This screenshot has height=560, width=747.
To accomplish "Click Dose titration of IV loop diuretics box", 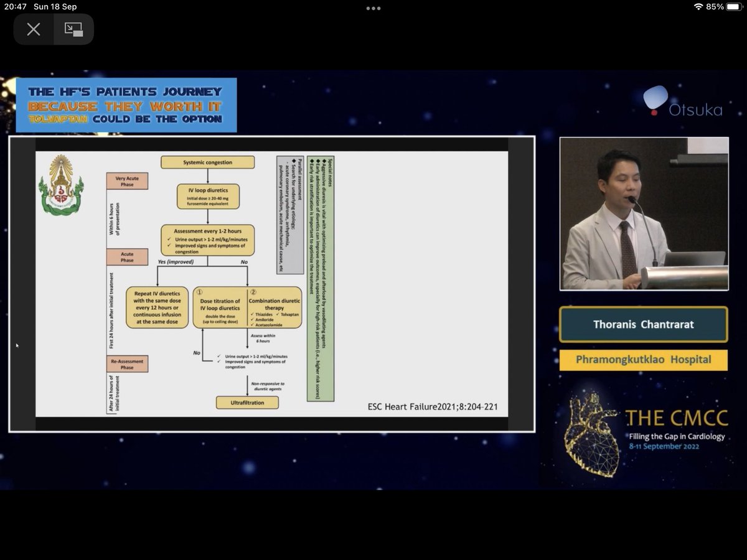I will click(220, 307).
